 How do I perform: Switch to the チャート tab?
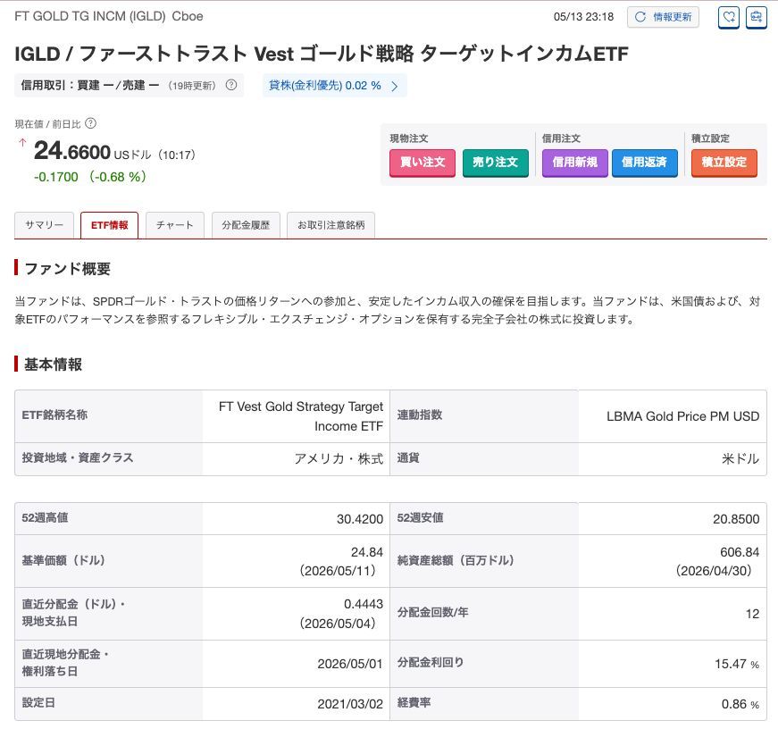175,225
